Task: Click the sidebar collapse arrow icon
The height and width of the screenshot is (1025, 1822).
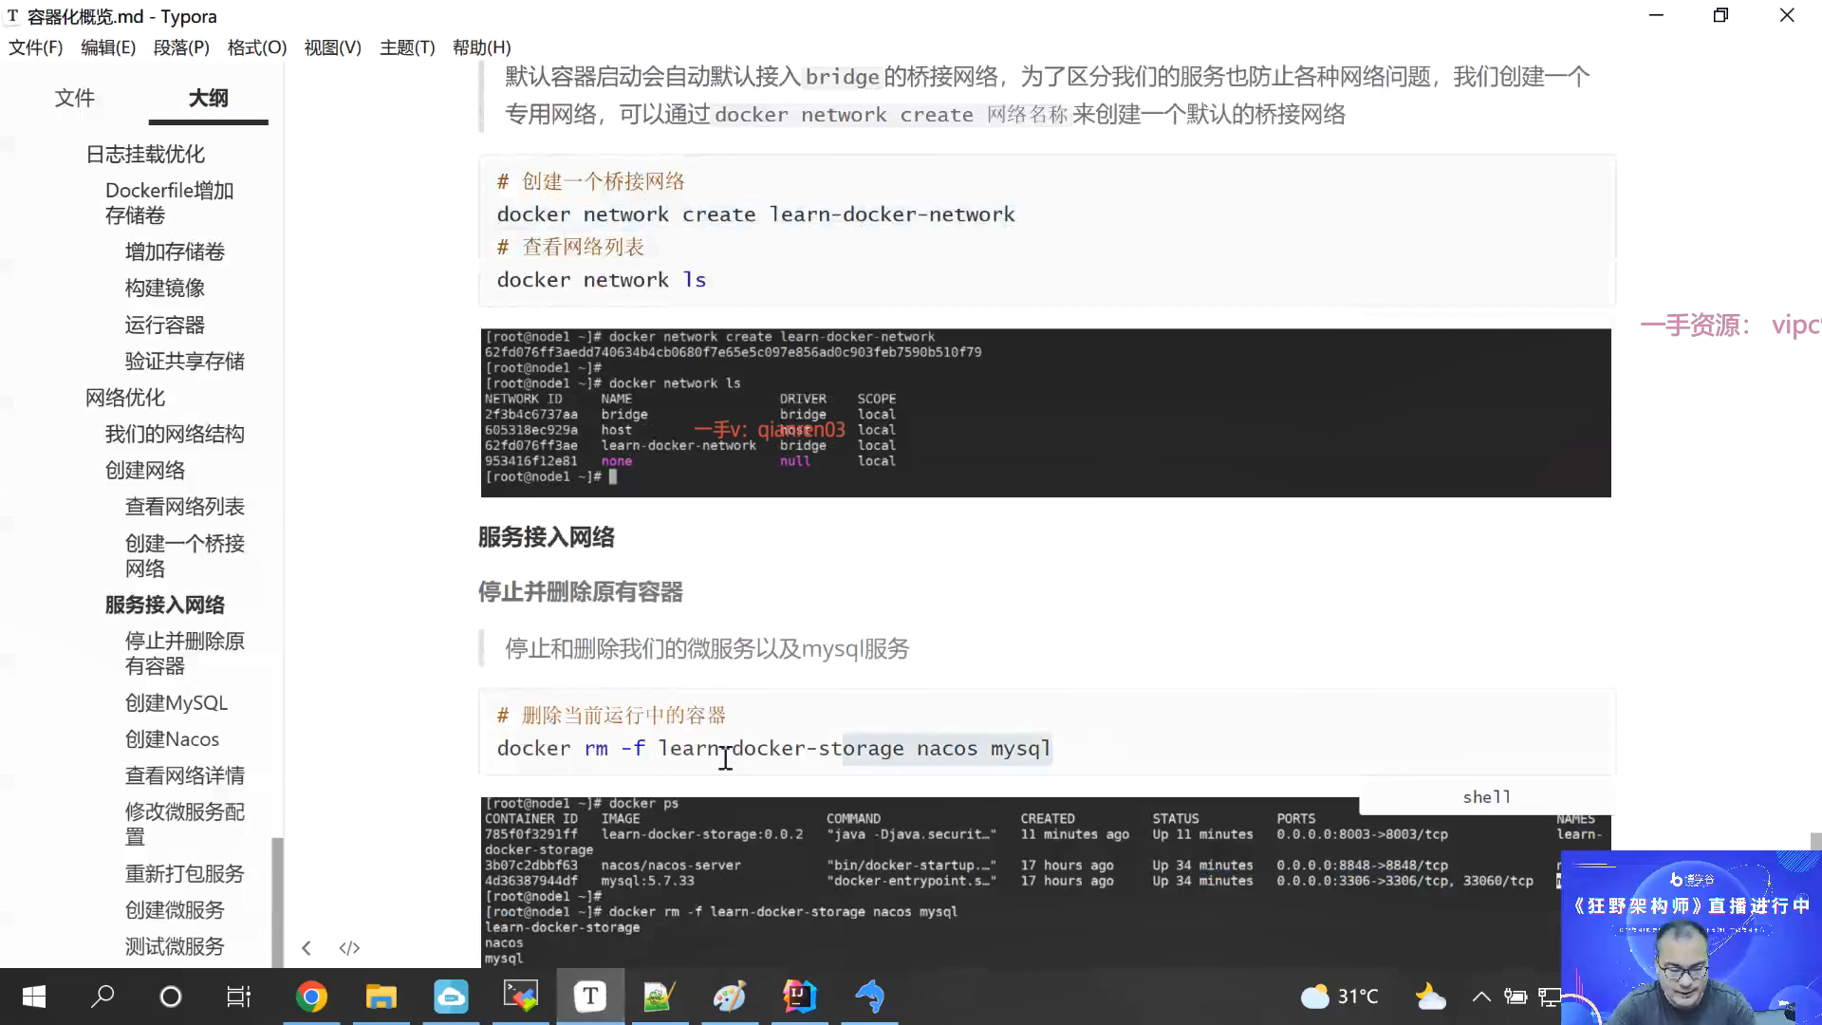Action: [x=306, y=948]
